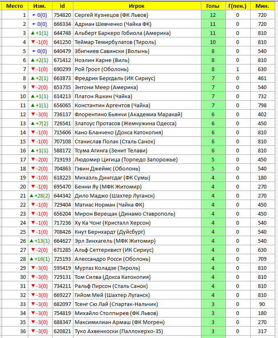The image size is (278, 338).
Task: Select 'Михаэль Дингсдаг (ФК Сумы)' cell
Action: pos(137,178)
